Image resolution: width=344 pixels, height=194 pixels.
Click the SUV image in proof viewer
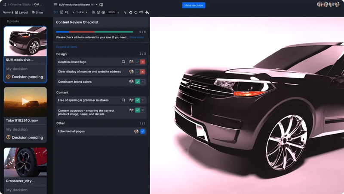[247, 105]
